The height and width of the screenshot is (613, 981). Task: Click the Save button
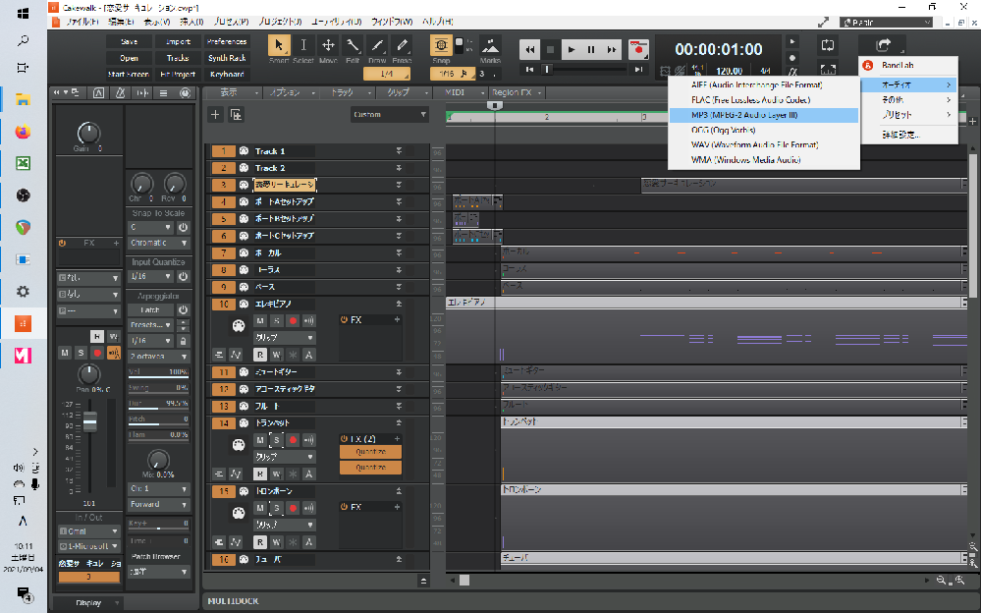point(129,41)
